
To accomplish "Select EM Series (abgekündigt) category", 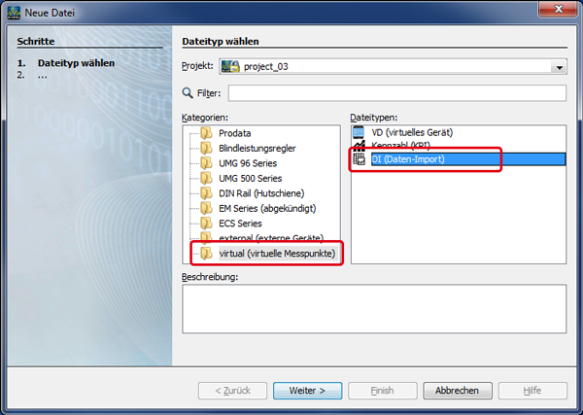I will [x=267, y=209].
